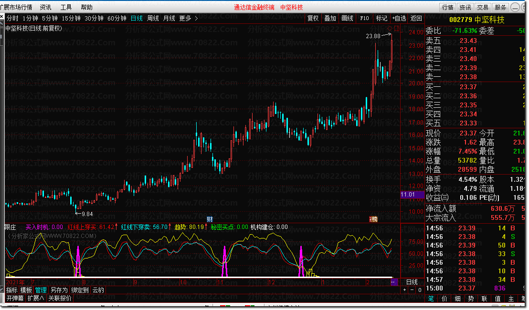Viewport: 529px width, 310px height.
Task: Click 中坚科技(日线.前复权) chart title
Action: [x=34, y=28]
